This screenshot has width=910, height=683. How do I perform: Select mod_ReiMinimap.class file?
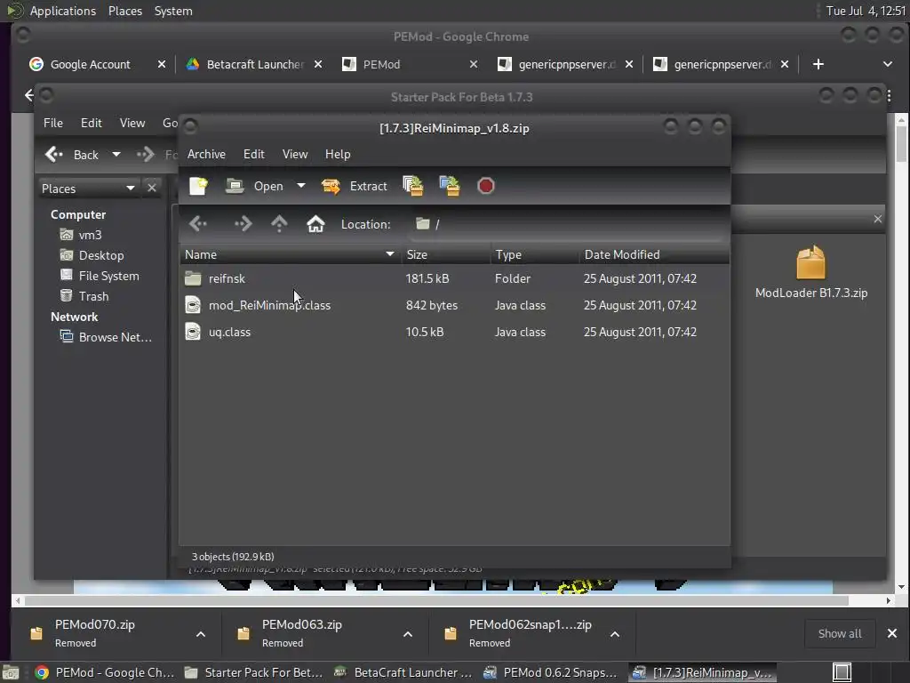point(454,305)
